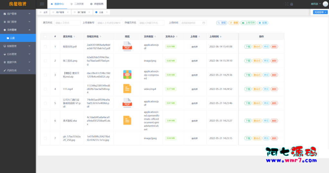
Task: Close the 用户管理 page tab
Action: click(x=68, y=12)
